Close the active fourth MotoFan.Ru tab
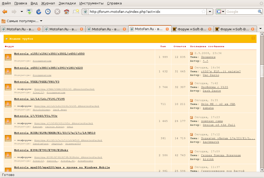Viewport: 264px width, 178px height. click(167, 29)
